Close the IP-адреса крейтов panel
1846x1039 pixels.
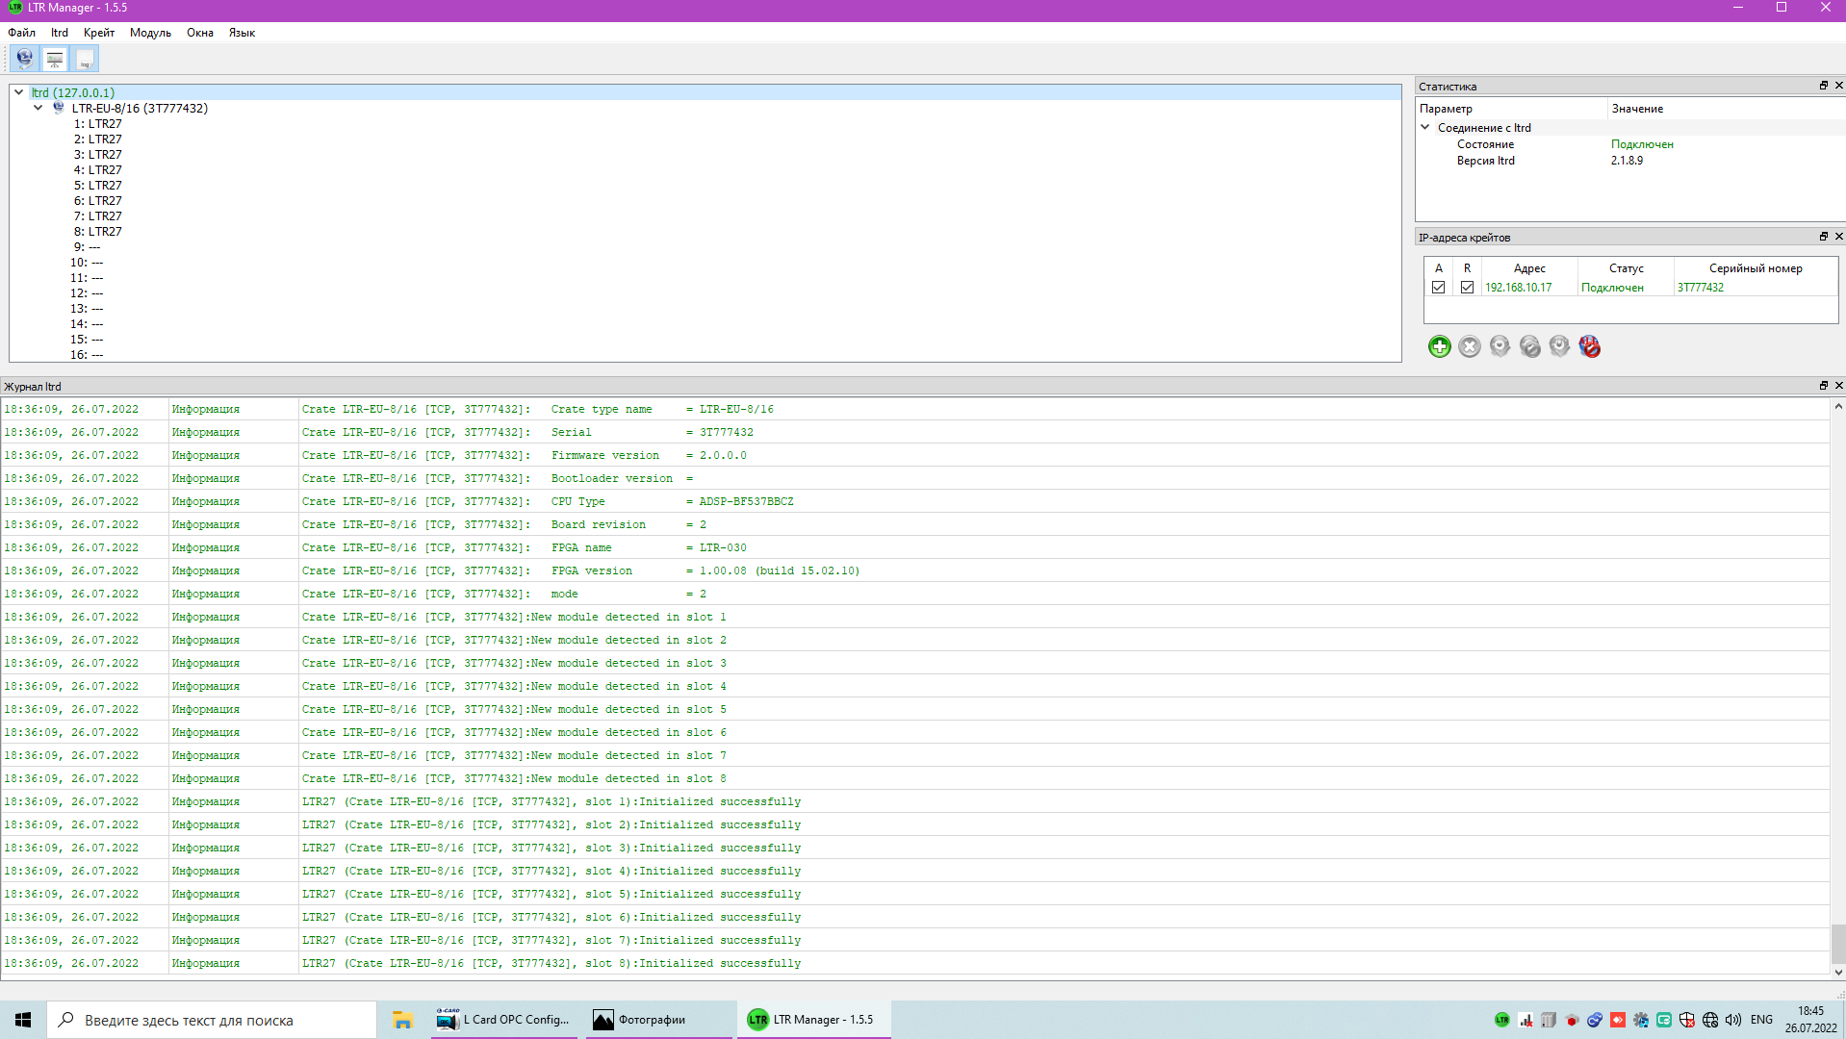[x=1838, y=237]
